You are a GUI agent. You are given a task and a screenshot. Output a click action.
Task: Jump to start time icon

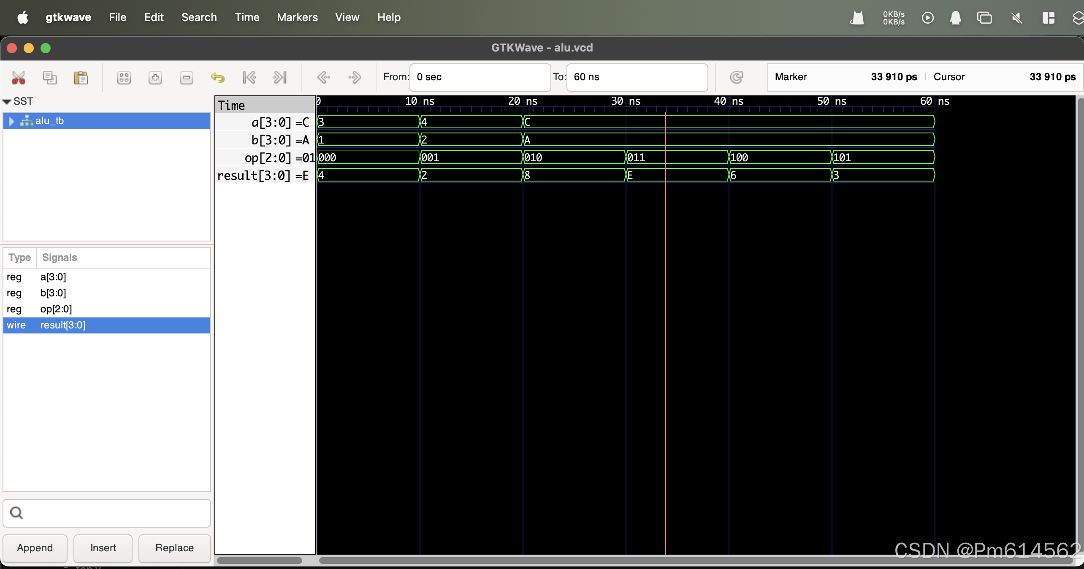click(x=249, y=78)
